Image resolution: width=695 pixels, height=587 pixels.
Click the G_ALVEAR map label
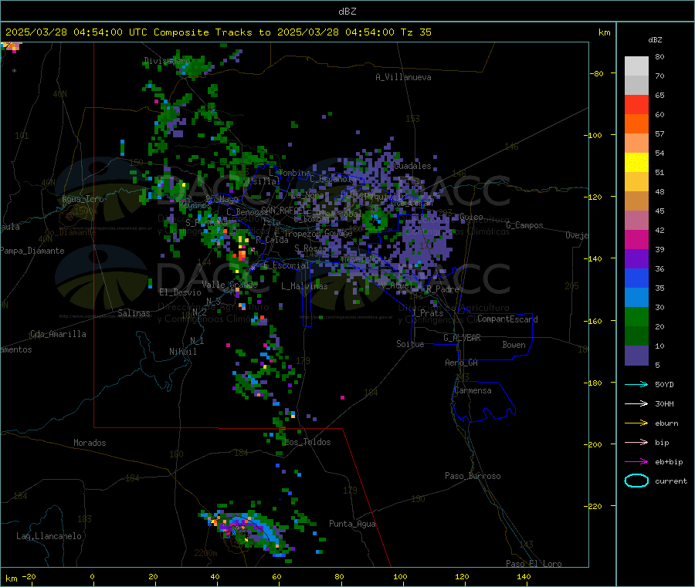[x=462, y=338]
